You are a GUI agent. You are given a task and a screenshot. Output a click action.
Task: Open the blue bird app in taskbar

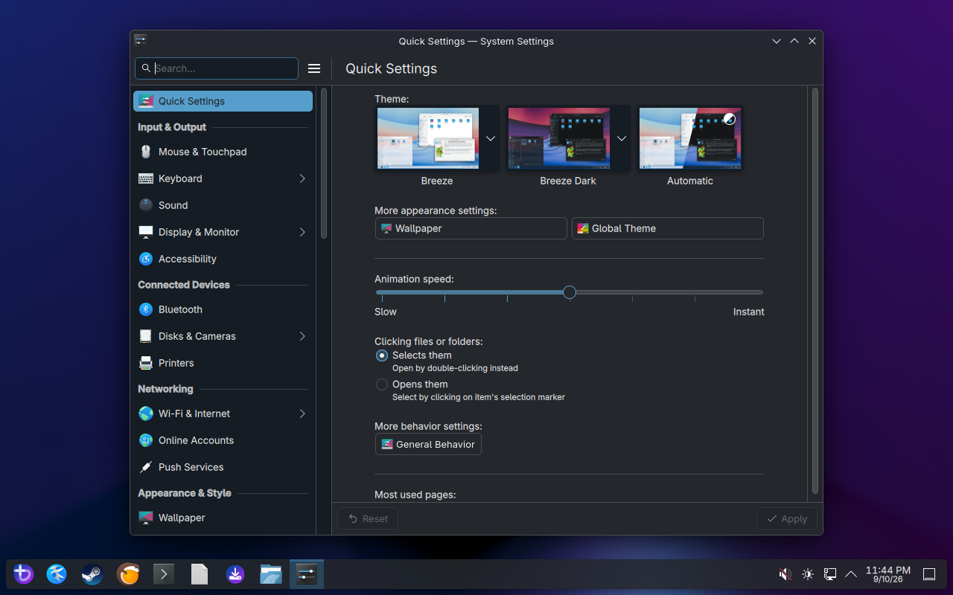tap(57, 574)
